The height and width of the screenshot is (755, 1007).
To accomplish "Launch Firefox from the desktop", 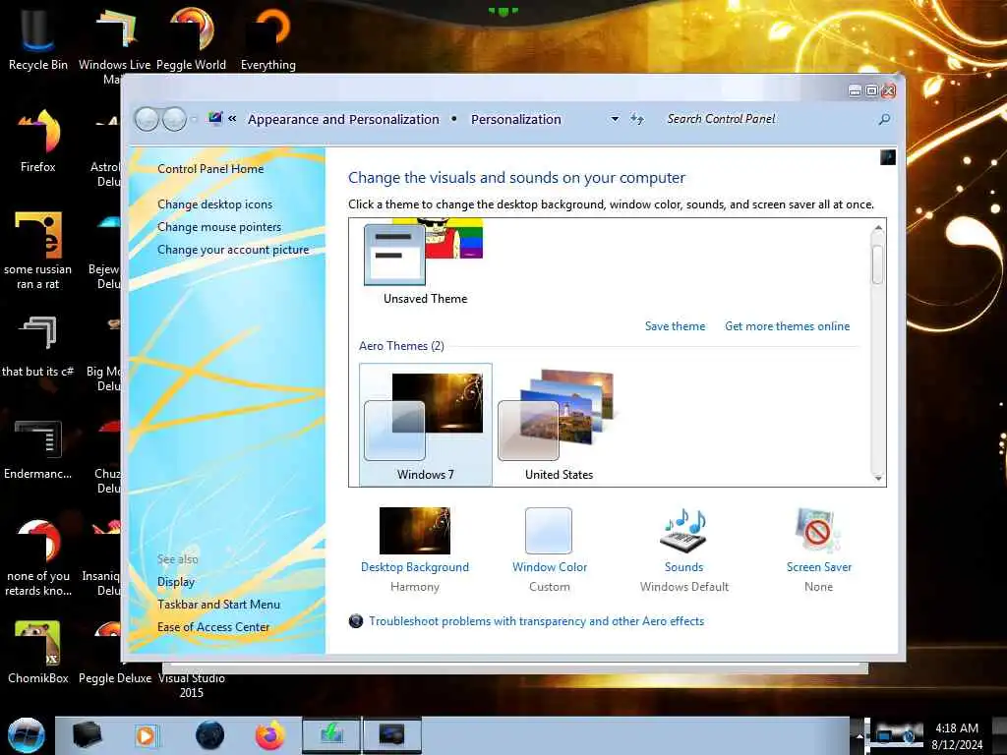I will click(38, 140).
